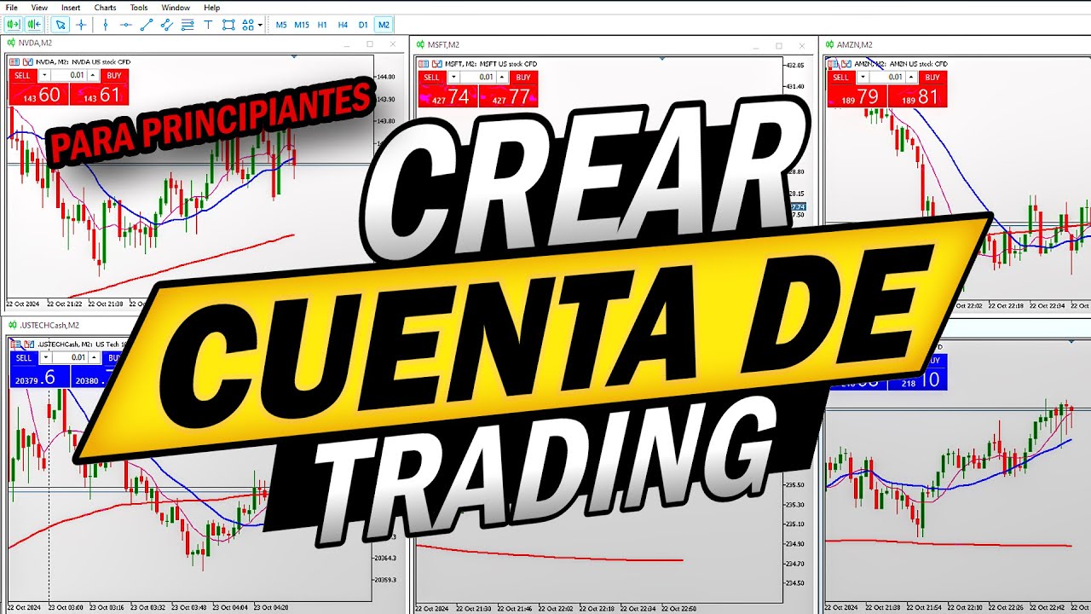Screen dimensions: 1091x614
Task: Decrease MSFT lot volume with down arrow
Action: 453,78
